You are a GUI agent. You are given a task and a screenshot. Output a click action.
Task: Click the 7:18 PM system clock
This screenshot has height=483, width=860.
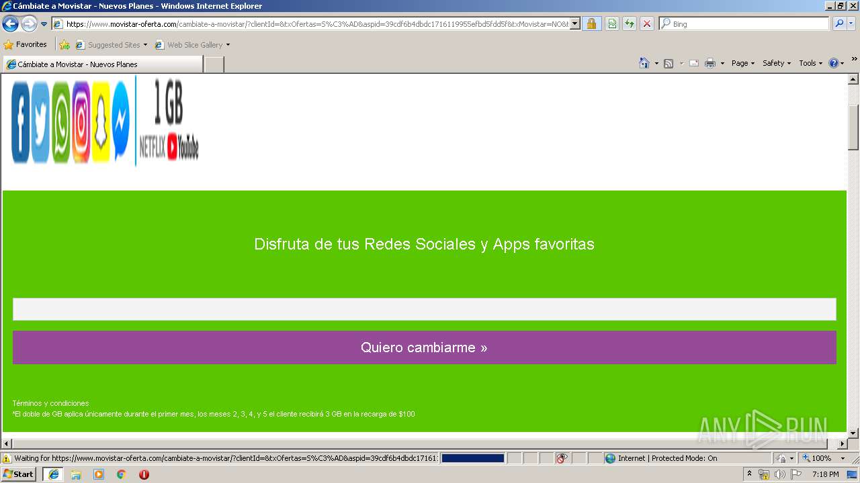pyautogui.click(x=825, y=474)
